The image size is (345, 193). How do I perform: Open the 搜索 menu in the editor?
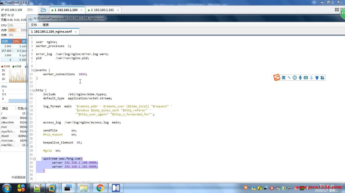(x=46, y=25)
